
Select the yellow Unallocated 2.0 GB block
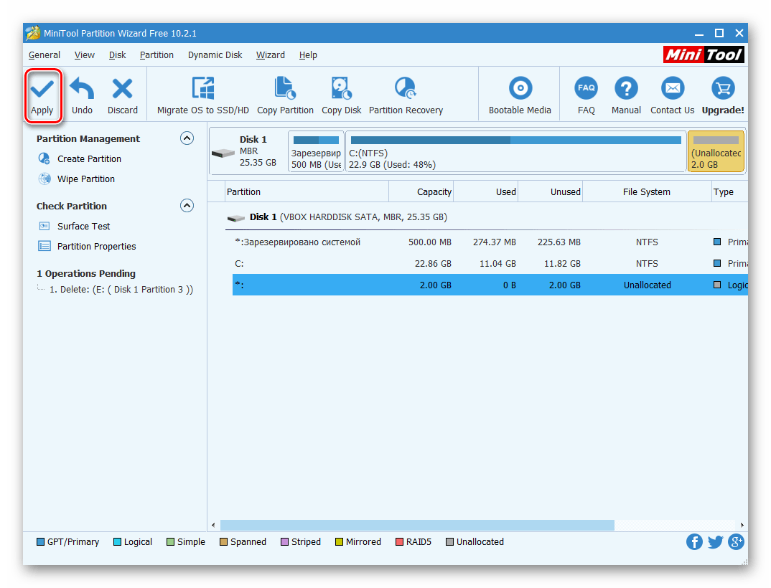716,151
